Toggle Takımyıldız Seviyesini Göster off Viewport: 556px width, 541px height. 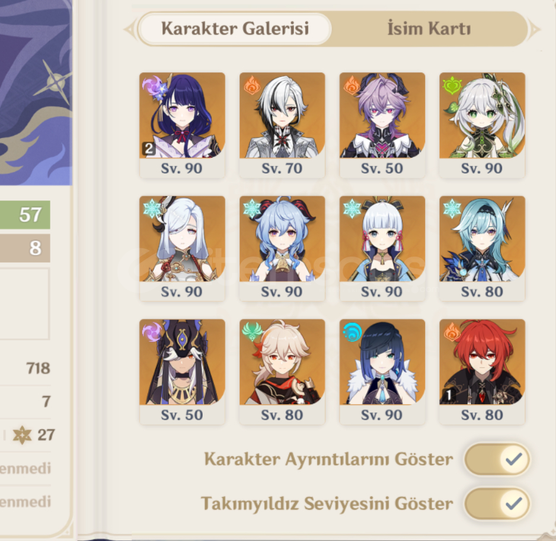[497, 503]
